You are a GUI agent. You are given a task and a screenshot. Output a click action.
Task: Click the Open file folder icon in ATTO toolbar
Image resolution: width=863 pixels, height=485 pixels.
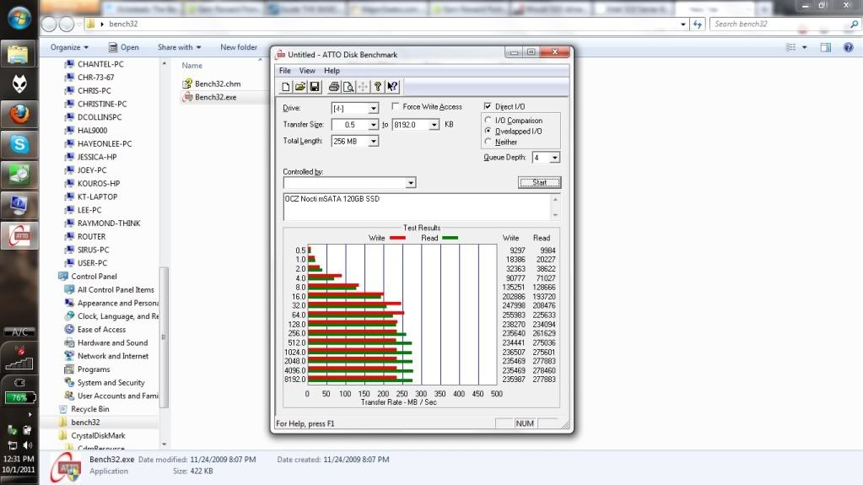pos(300,87)
